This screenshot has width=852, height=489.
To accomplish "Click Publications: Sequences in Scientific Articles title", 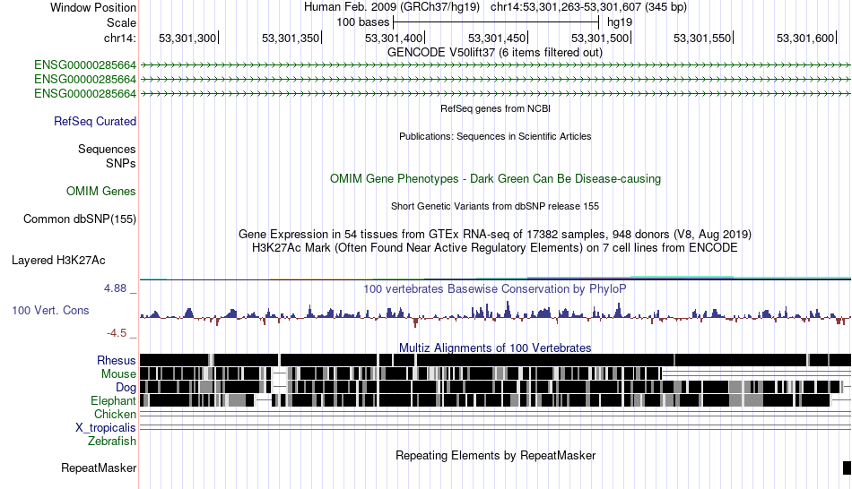I will 495,136.
